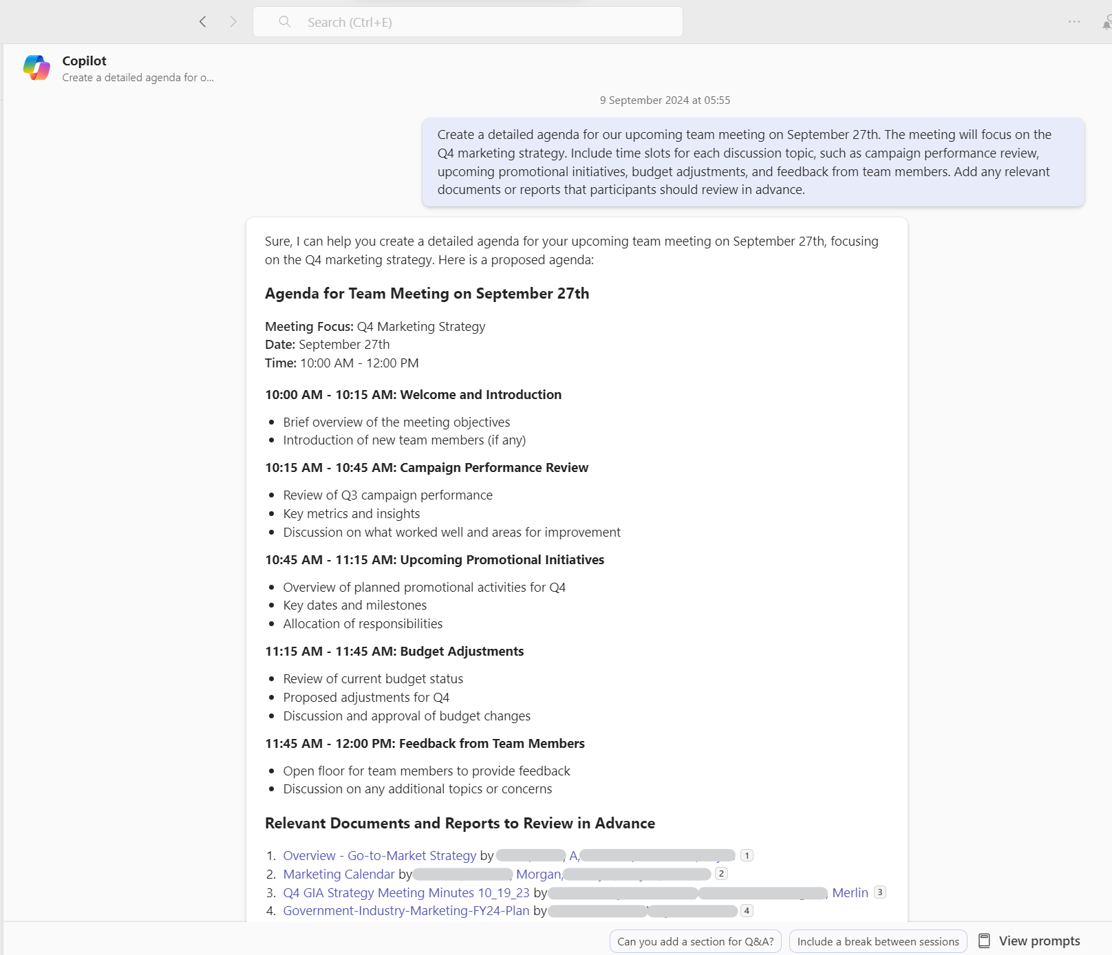Click 'Proposed adjustments for Q4' bullet
Screen dimensions: 1112x955
366,698
